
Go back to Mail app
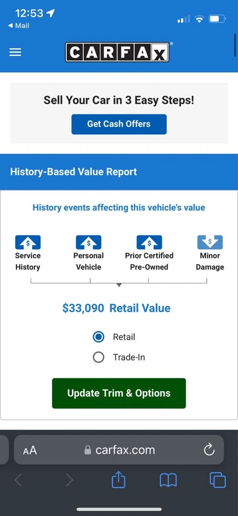coord(18,26)
